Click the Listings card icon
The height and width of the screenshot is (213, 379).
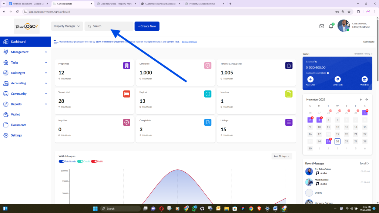[x=289, y=122]
